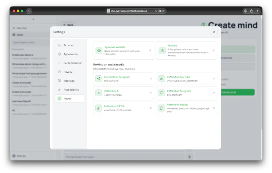Click the green Create mind button behind dialog

[x=238, y=92]
